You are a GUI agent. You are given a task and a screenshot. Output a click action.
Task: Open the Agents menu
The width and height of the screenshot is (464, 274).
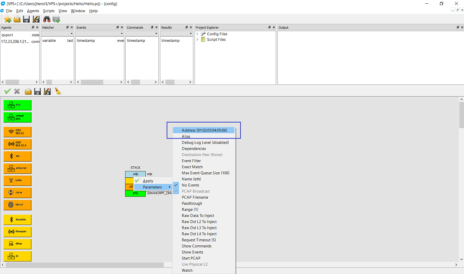click(33, 11)
